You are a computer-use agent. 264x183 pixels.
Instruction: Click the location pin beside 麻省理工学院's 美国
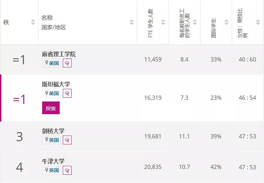[x=46, y=63]
